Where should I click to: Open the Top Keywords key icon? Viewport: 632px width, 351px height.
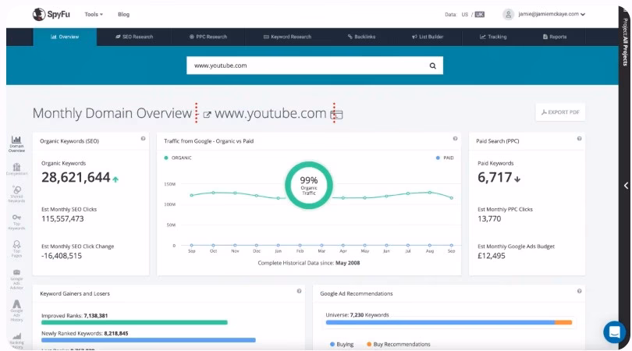[x=16, y=221]
